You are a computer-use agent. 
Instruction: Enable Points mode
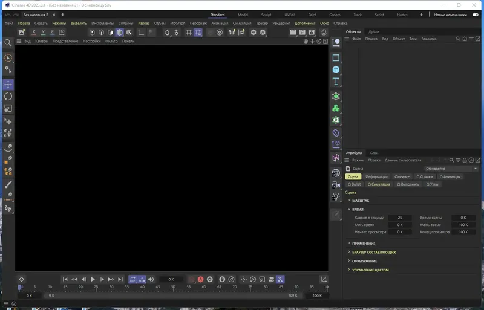(92, 33)
